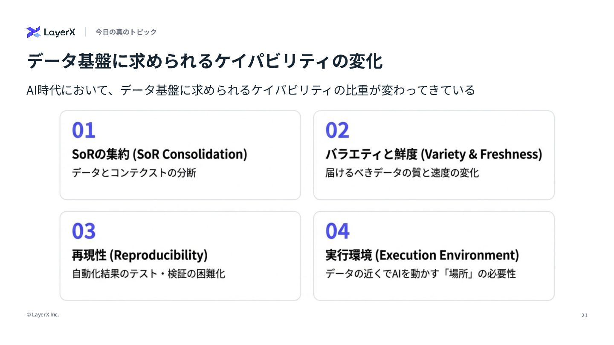Image resolution: width=614 pixels, height=345 pixels.
Task: Click the 届けるべきデータの質と速度の変化 description text
Action: pyautogui.click(x=402, y=173)
